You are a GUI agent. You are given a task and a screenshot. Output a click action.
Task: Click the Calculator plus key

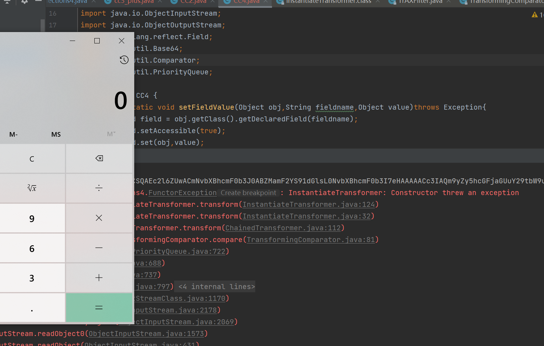99,278
